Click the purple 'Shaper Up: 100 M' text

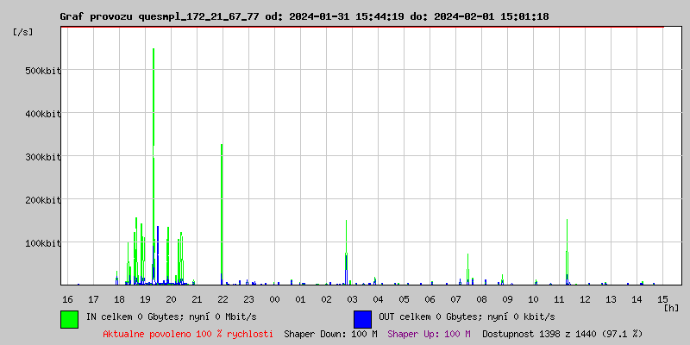coord(429,334)
